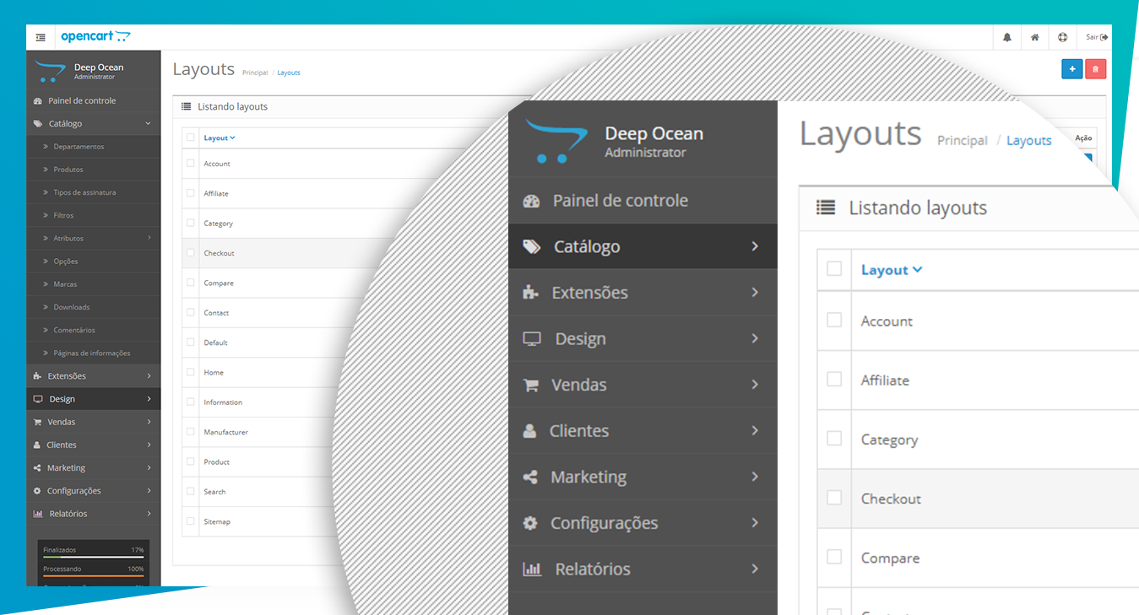Click the red trash delete button
This screenshot has height=615, width=1139.
tap(1095, 69)
